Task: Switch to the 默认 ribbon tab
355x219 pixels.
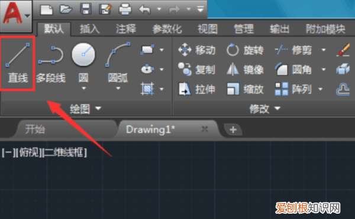Action: tap(54, 29)
